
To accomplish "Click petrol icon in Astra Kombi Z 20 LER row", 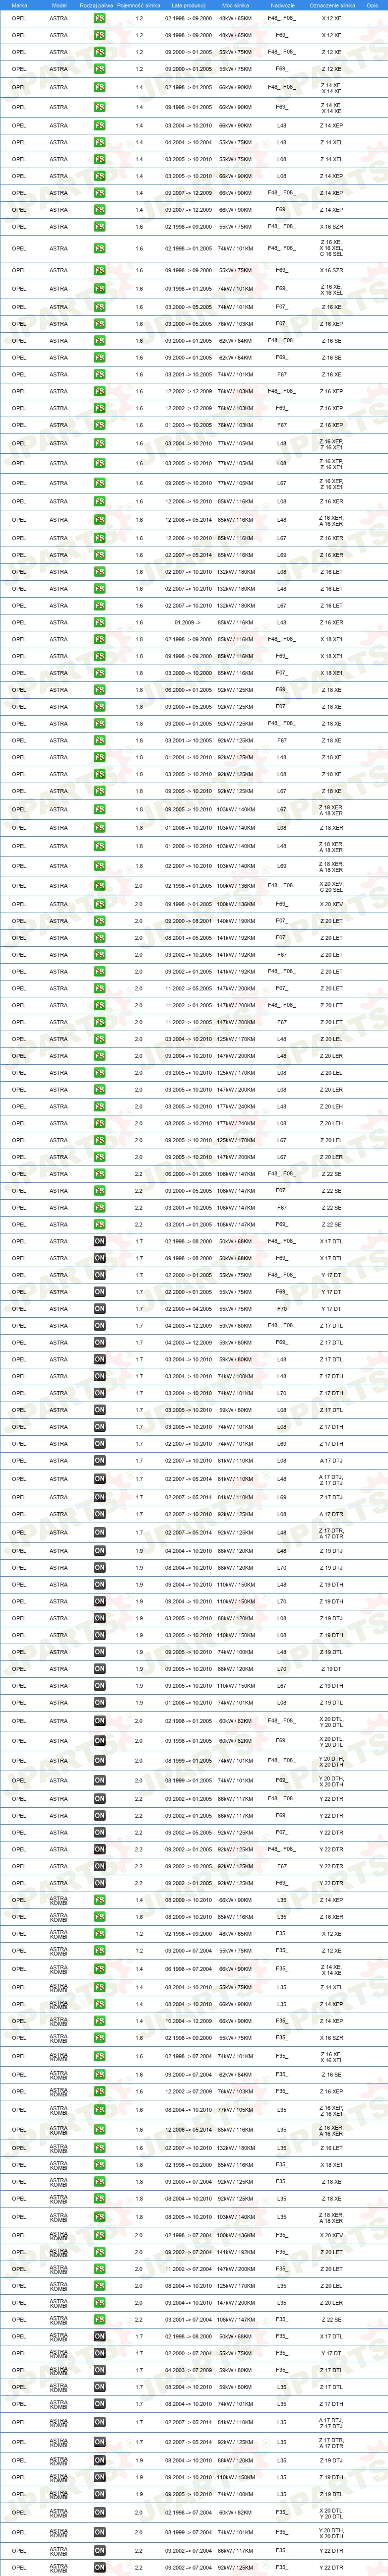I will click(99, 2303).
